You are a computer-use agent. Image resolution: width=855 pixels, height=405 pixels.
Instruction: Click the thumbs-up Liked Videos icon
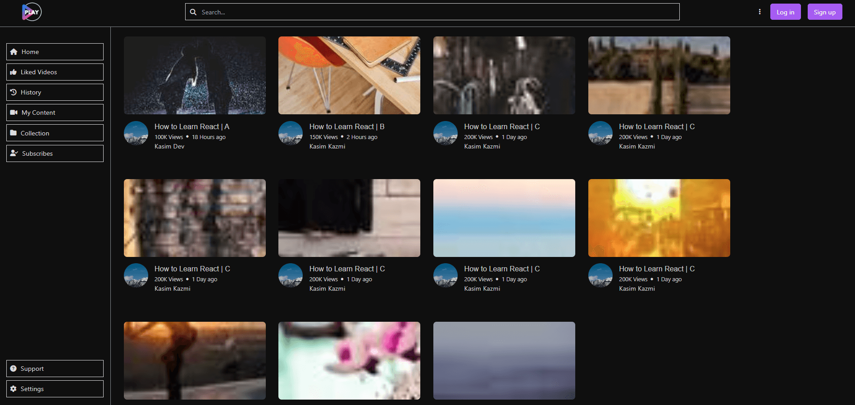(14, 72)
